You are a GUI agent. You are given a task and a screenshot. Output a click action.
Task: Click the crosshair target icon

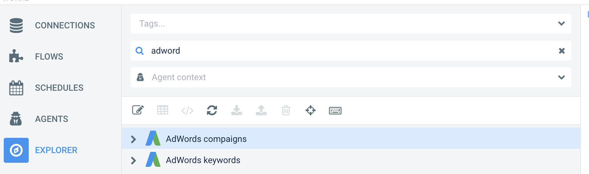tap(310, 110)
